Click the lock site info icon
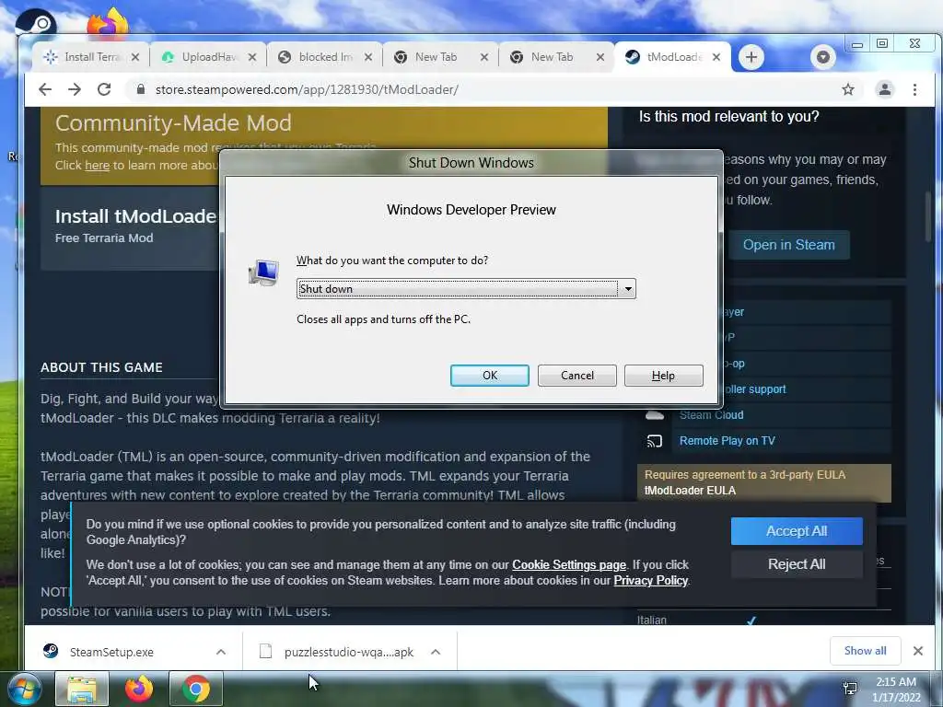Screen dimensions: 943x707 tap(141, 89)
